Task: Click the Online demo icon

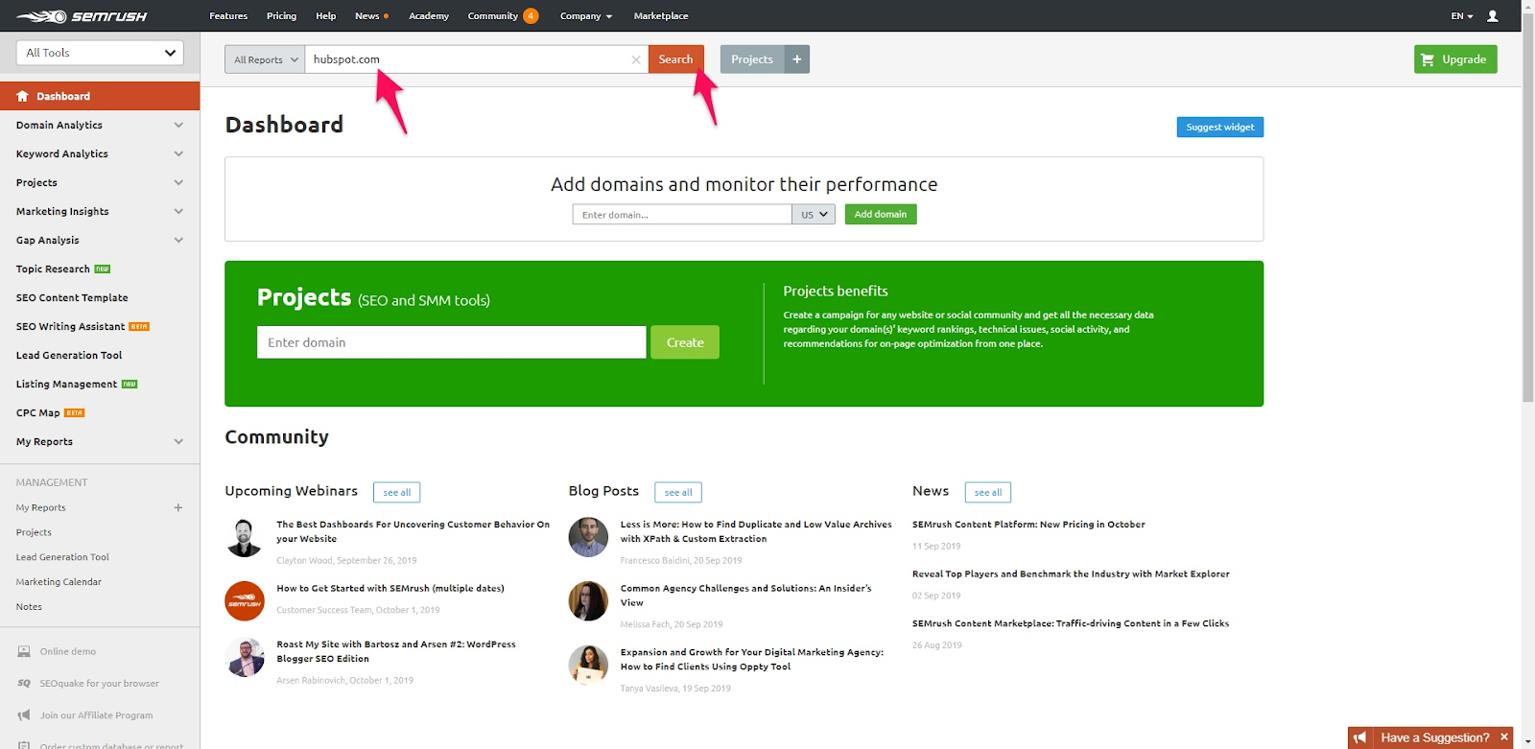Action: point(24,651)
